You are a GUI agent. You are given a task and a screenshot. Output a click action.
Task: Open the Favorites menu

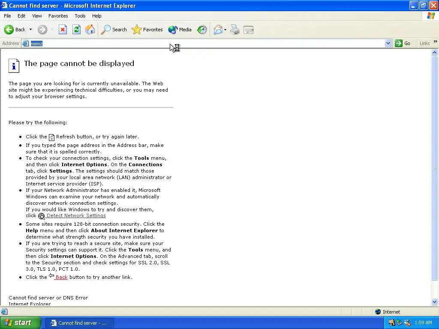click(x=58, y=16)
